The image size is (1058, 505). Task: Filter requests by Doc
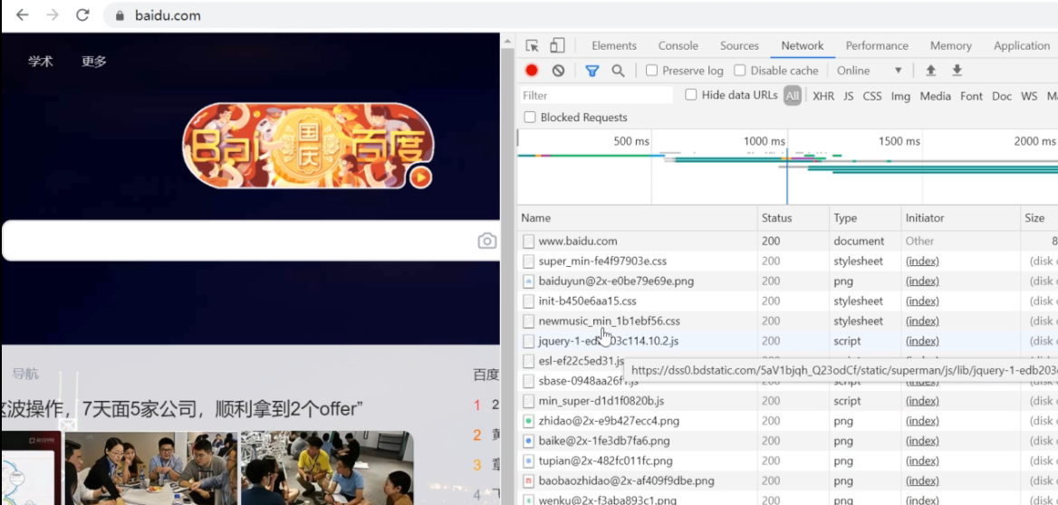coord(1002,97)
